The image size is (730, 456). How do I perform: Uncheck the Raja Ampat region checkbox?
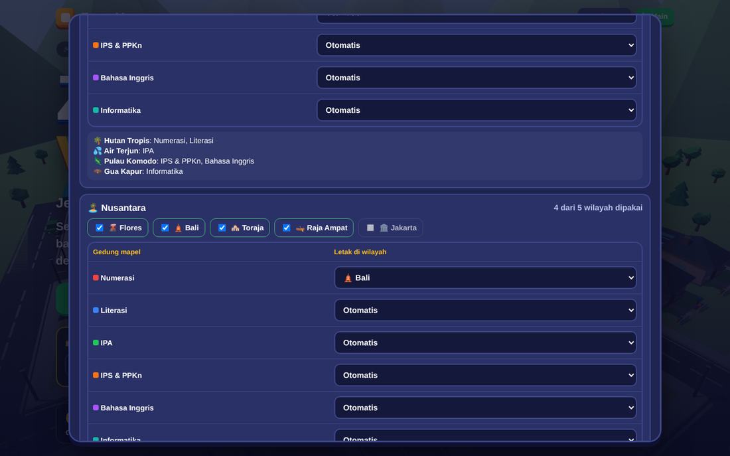[287, 228]
